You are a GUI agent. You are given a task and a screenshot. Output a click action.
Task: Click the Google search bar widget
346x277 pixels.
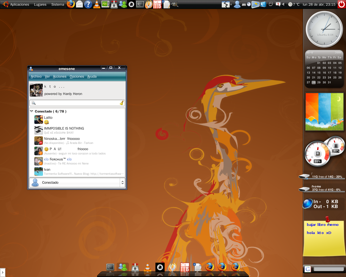click(x=324, y=269)
